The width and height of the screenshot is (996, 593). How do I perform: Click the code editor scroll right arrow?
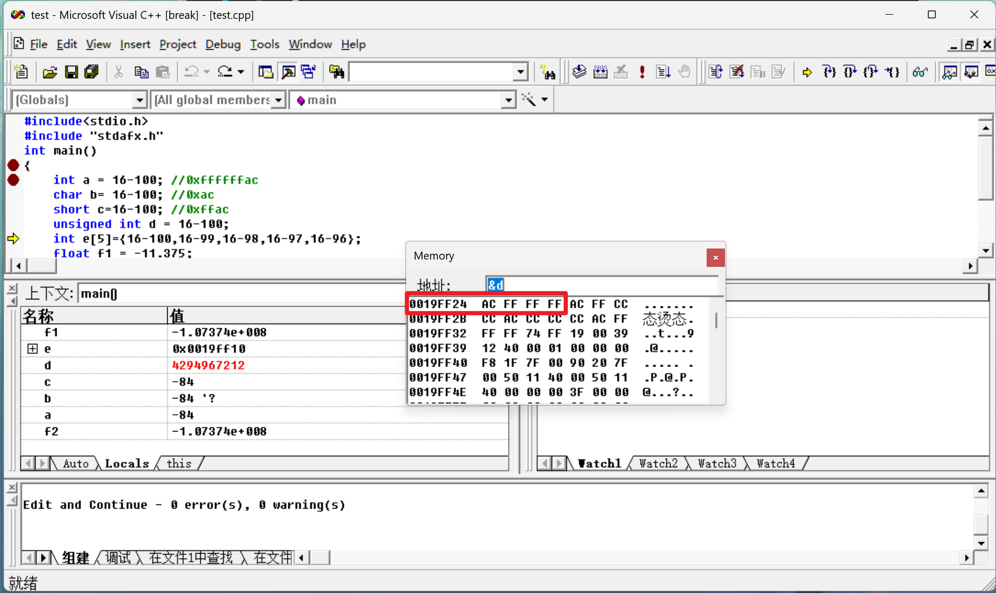coord(970,266)
